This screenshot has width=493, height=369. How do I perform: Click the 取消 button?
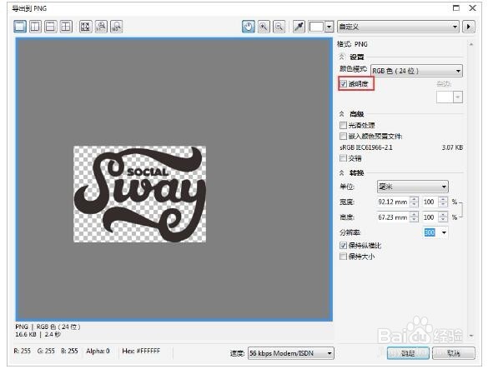(x=454, y=353)
